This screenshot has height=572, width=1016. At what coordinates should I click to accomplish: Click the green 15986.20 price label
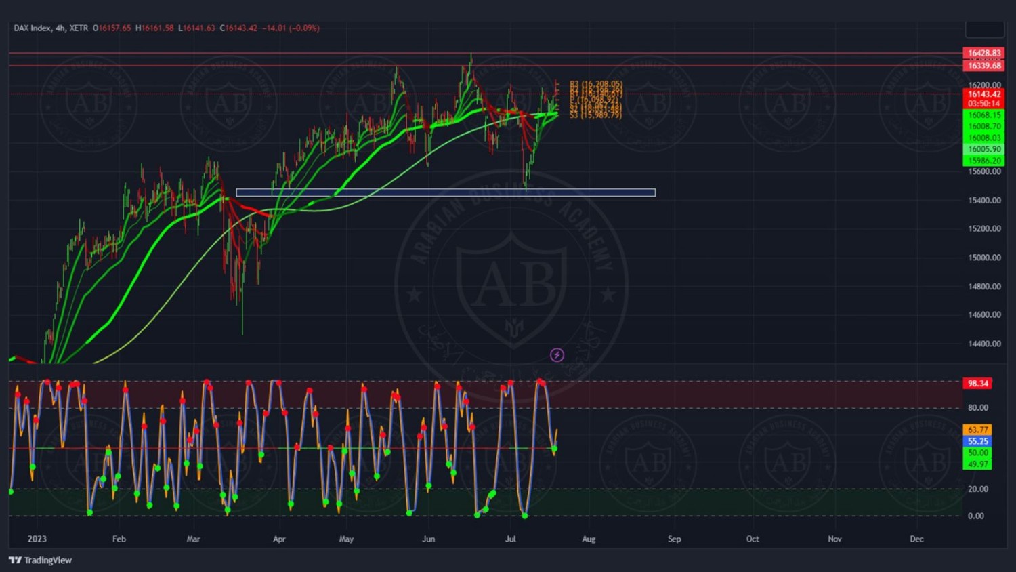pyautogui.click(x=983, y=161)
